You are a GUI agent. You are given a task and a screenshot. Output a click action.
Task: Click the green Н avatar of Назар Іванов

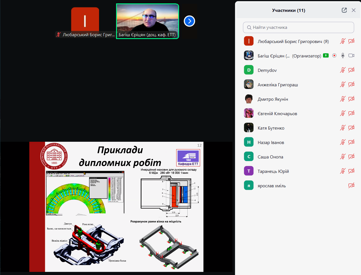249,142
